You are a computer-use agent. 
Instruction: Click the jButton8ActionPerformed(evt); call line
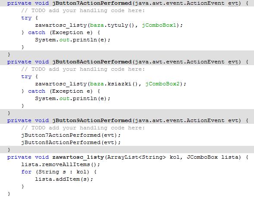(71, 143)
